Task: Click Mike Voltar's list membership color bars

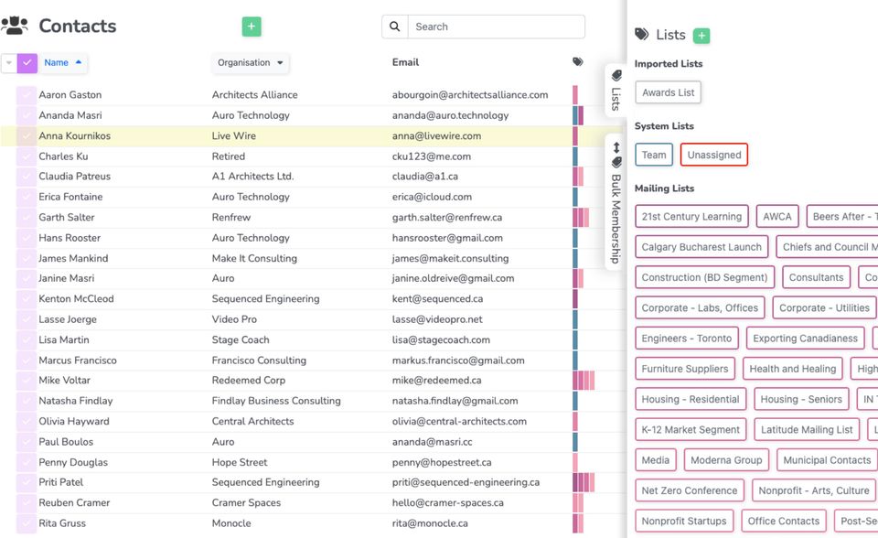Action: click(x=584, y=381)
